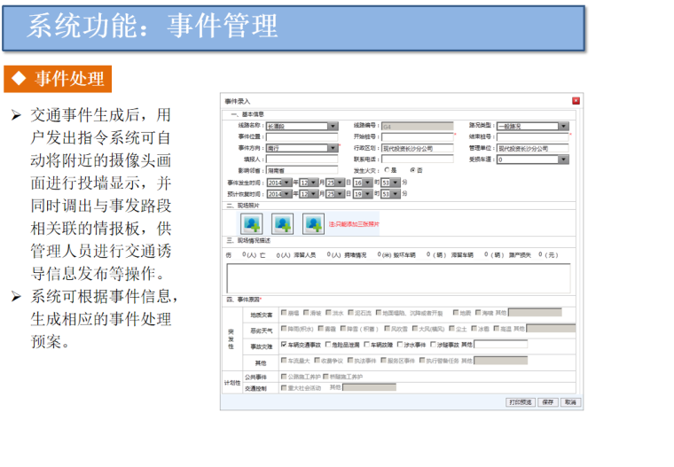
Task: Close the 事件录入 dialog with red X
Action: tap(576, 101)
